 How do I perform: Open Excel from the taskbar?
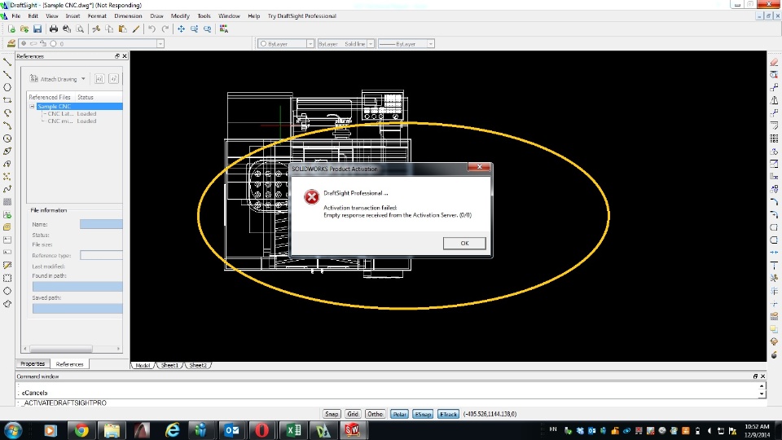pyautogui.click(x=294, y=430)
